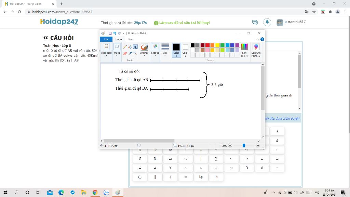Expand the Brushes dropdown arrow

(x=144, y=56)
